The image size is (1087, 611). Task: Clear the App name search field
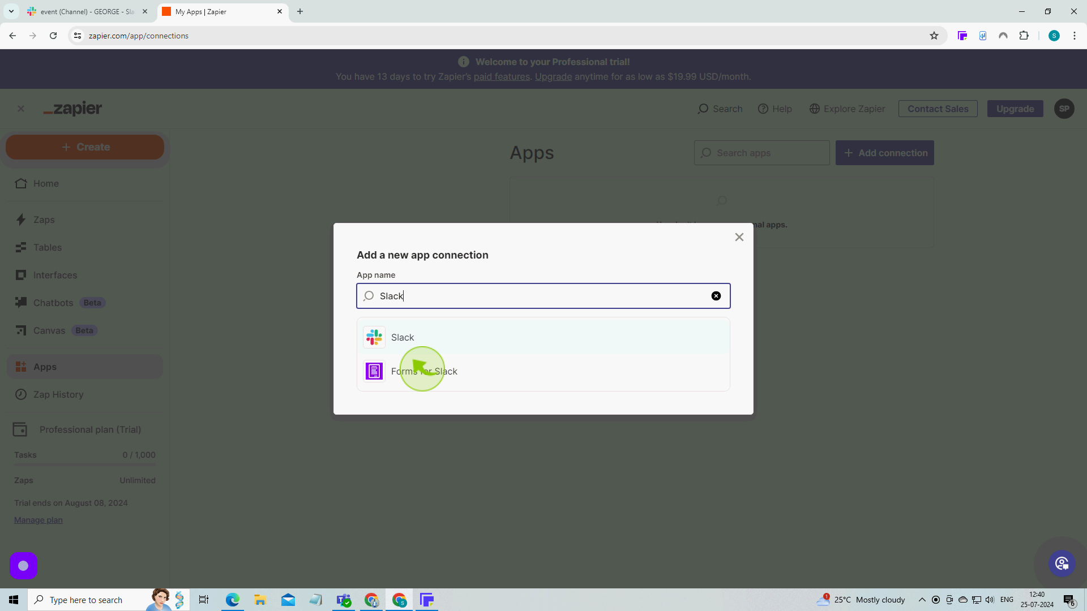tap(716, 296)
